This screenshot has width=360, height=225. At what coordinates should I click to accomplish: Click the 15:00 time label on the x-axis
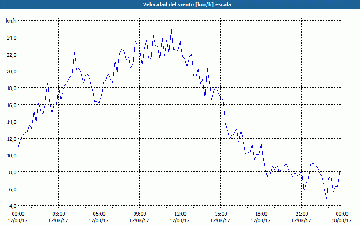[220, 214]
